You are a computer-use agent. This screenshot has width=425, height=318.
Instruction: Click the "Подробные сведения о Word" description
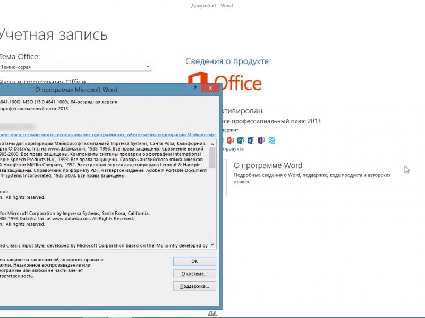[x=312, y=179]
